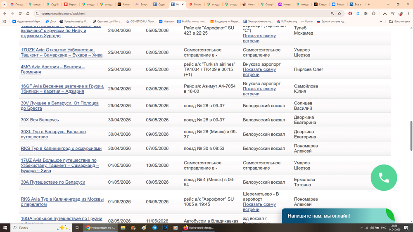Open the Windows Start menu
Viewport: 413px width, 232px height.
[x=5, y=227]
